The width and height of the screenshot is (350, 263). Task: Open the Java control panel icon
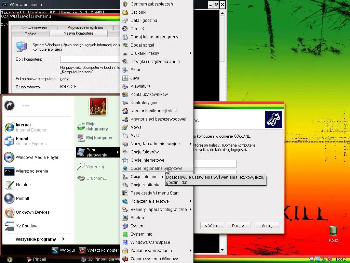[125, 78]
